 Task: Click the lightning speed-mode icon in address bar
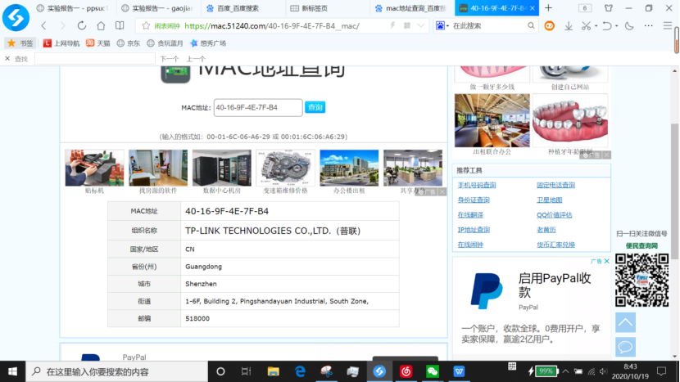tap(392, 26)
